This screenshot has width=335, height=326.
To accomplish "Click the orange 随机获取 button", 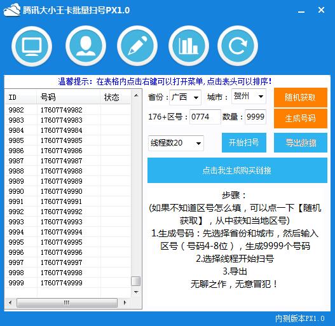I will [301, 97].
